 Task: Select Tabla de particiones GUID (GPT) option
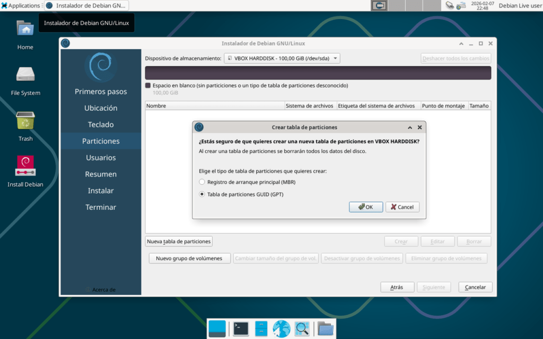click(202, 194)
